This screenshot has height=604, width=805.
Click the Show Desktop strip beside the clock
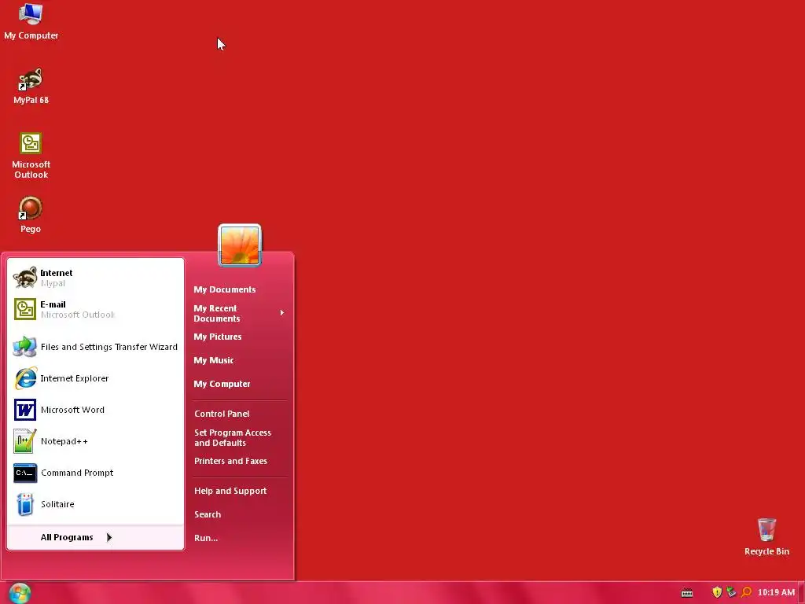click(801, 593)
